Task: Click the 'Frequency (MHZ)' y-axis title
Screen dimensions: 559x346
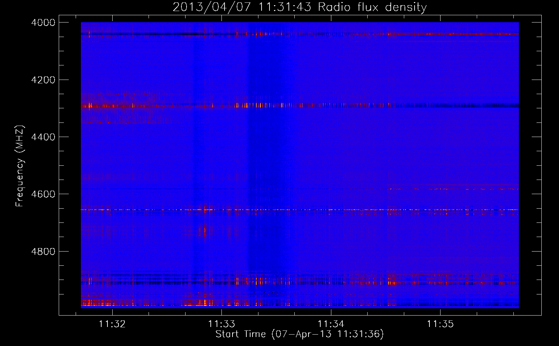Action: tap(20, 166)
